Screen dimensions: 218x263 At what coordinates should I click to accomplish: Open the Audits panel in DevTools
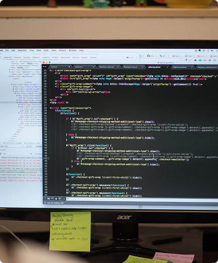pyautogui.click(x=84, y=57)
